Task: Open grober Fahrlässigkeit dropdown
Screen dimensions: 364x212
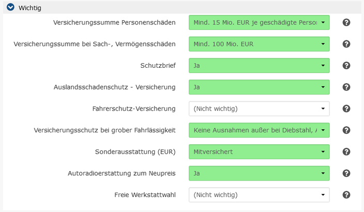Action: (x=259, y=130)
